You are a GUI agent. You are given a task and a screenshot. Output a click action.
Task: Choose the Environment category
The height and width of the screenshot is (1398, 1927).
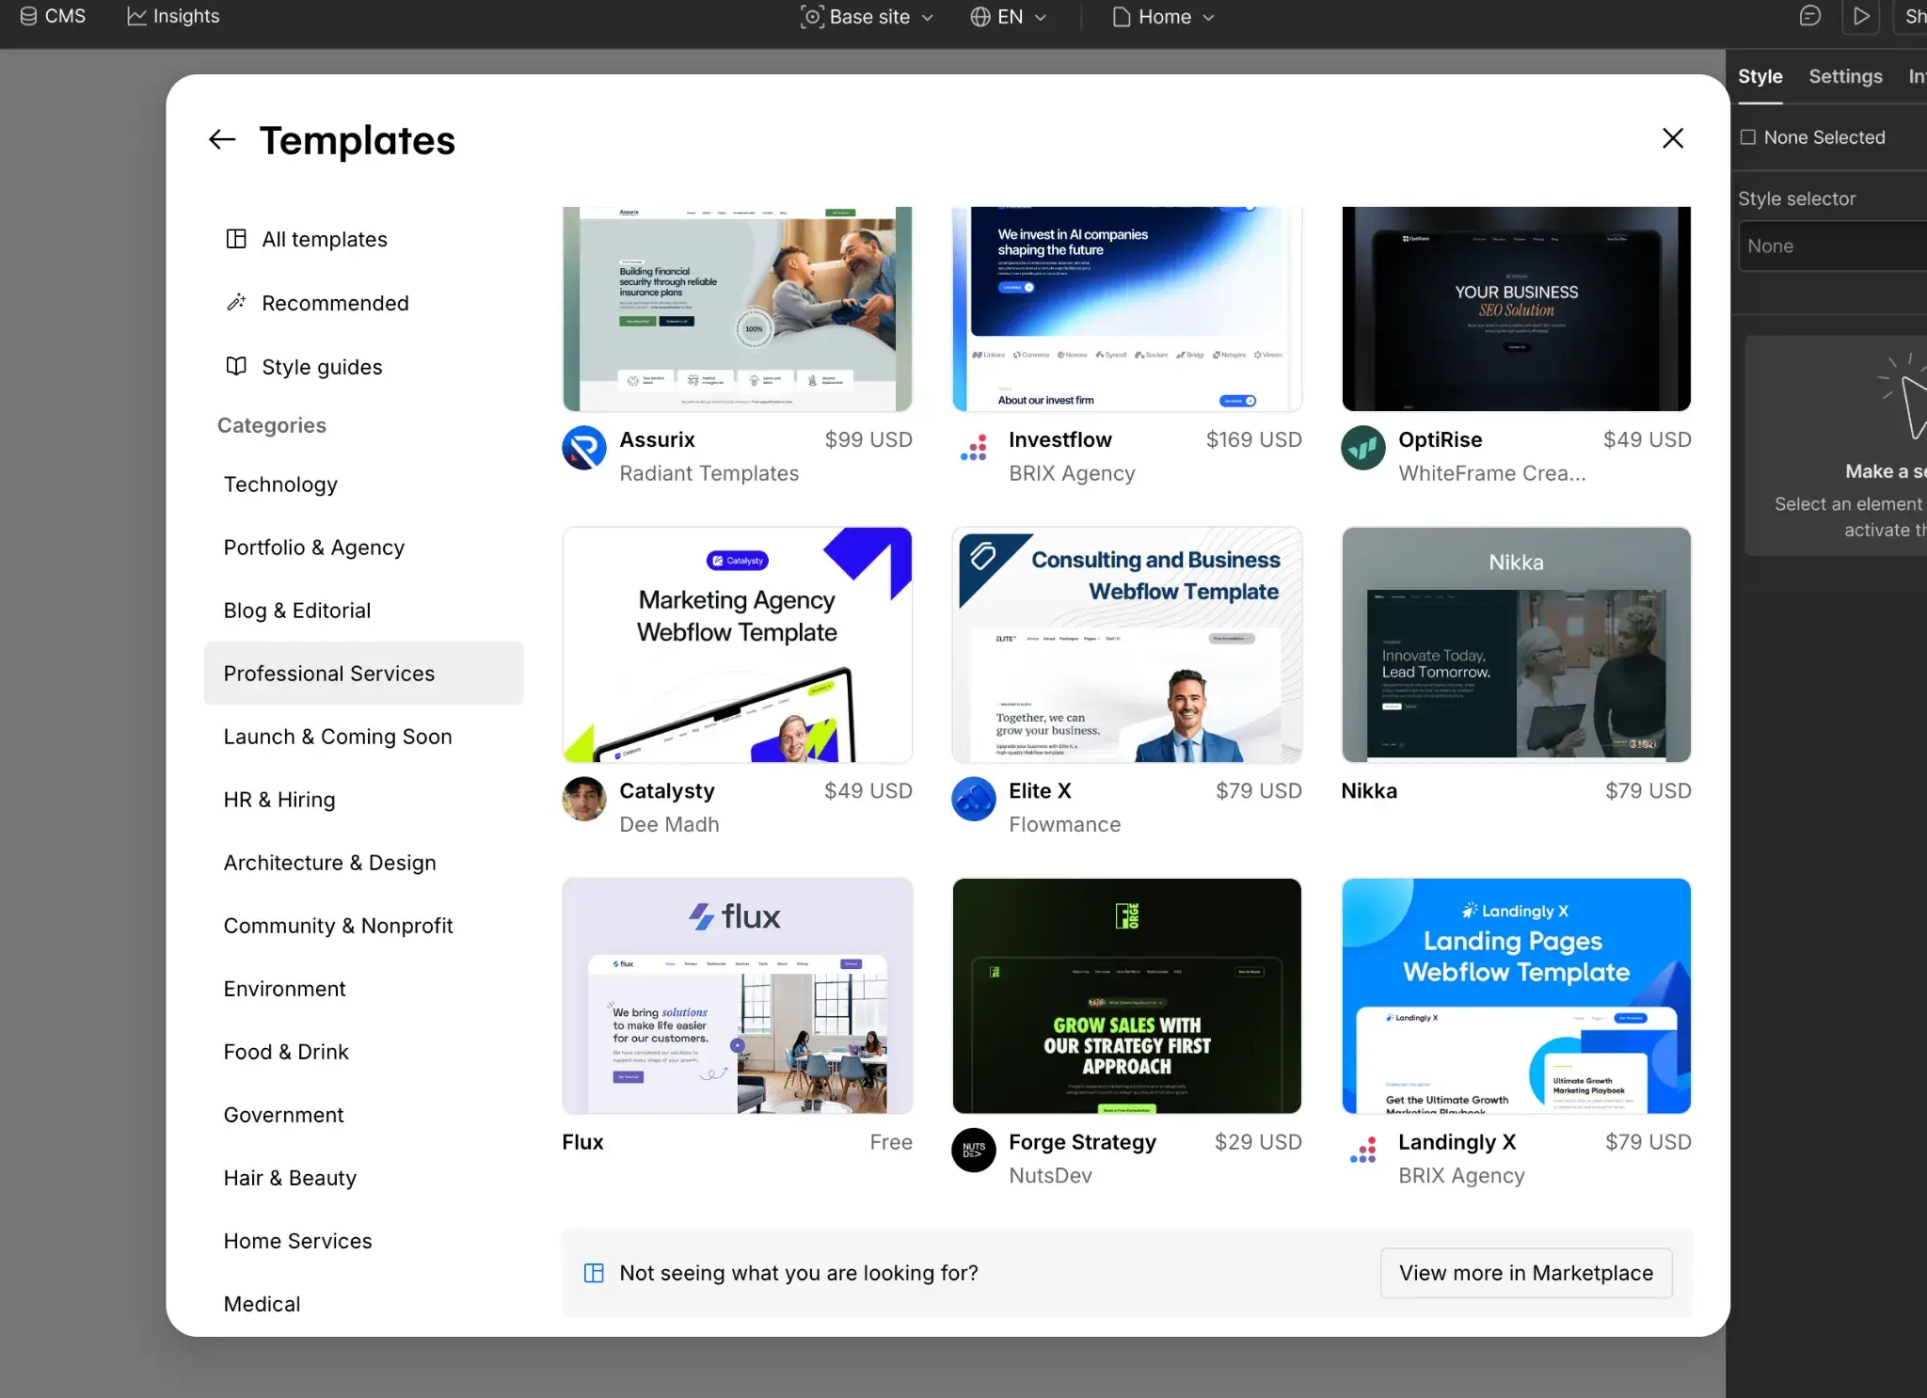[363, 989]
